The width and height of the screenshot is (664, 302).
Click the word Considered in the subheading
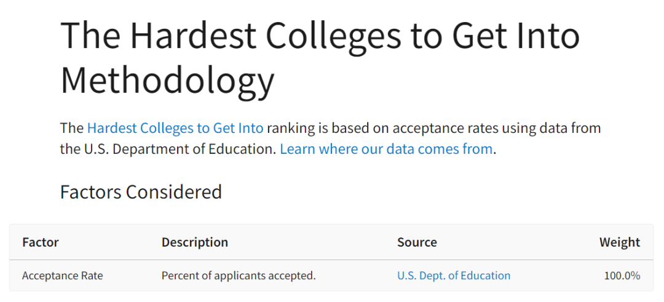click(173, 192)
